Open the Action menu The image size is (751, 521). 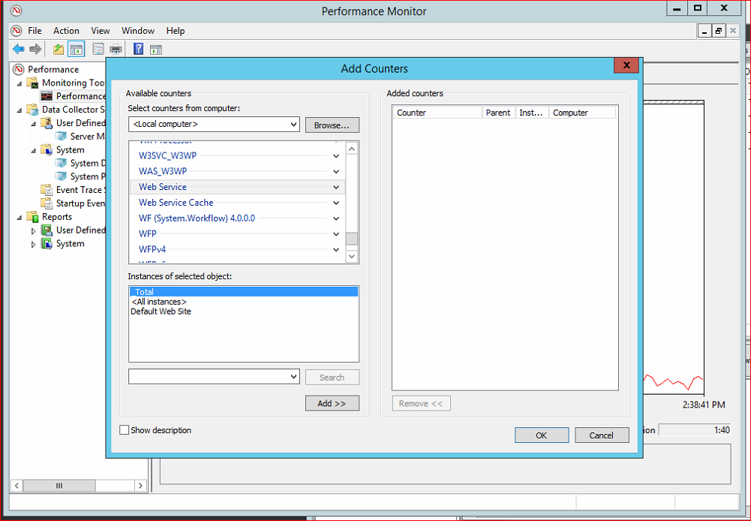pos(66,31)
